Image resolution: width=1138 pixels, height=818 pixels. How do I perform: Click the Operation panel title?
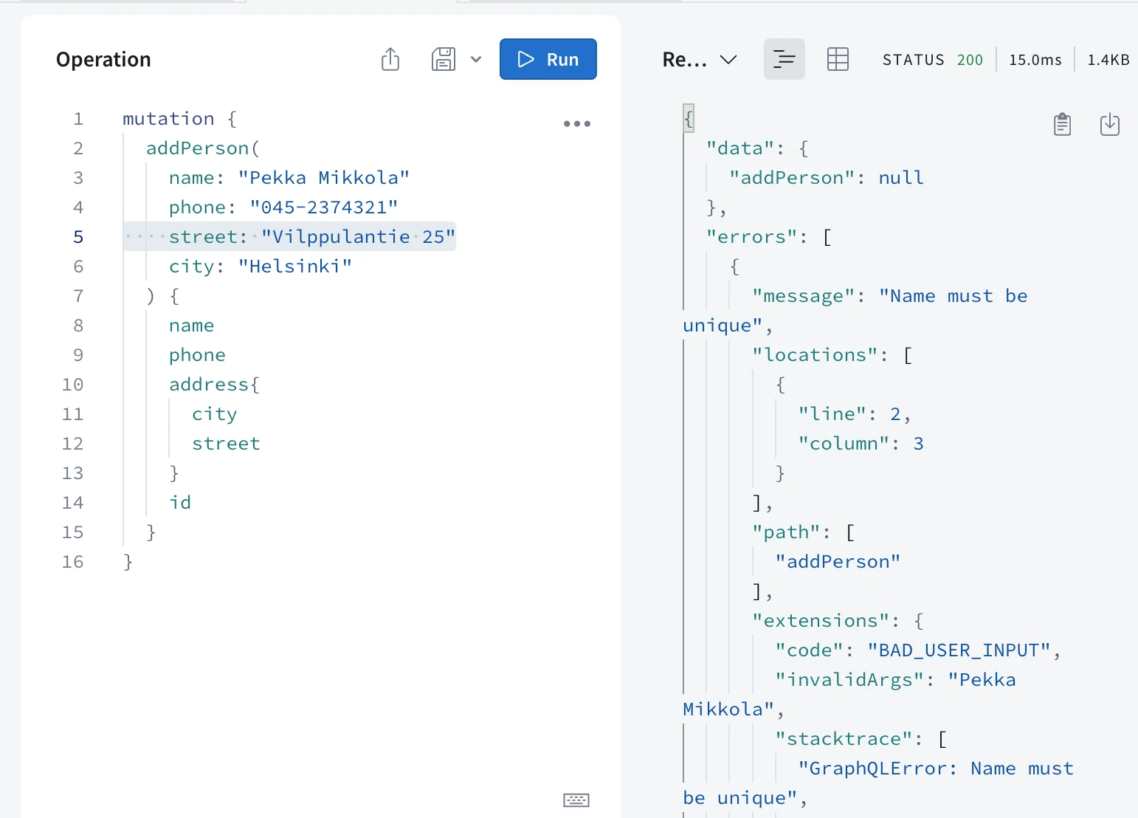click(103, 60)
